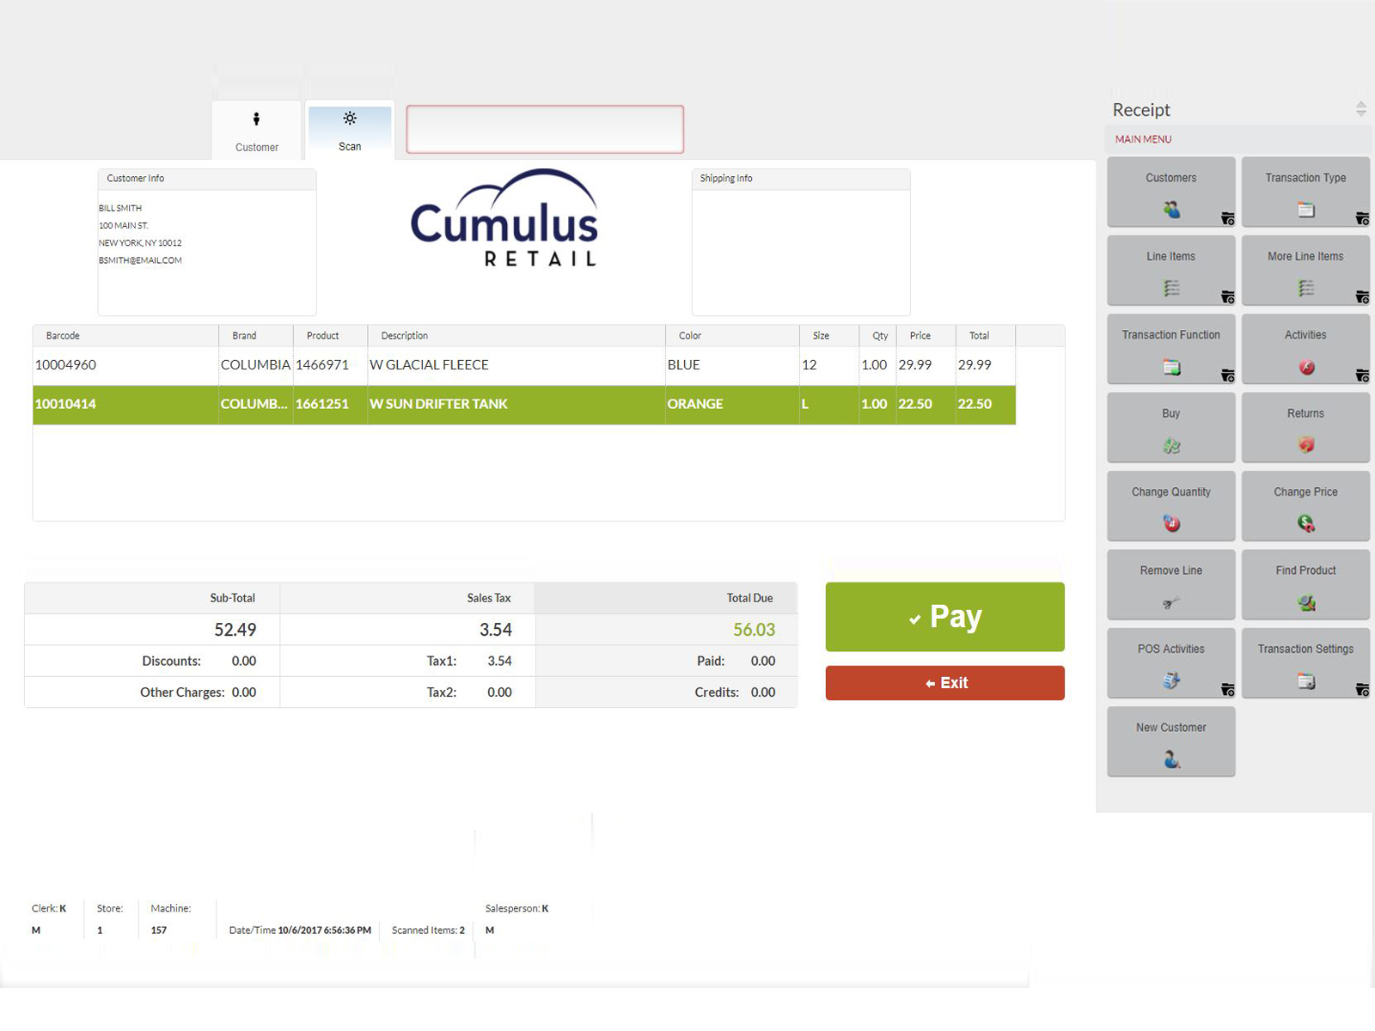Open the Line Items tile
The height and width of the screenshot is (1031, 1375).
pos(1170,271)
